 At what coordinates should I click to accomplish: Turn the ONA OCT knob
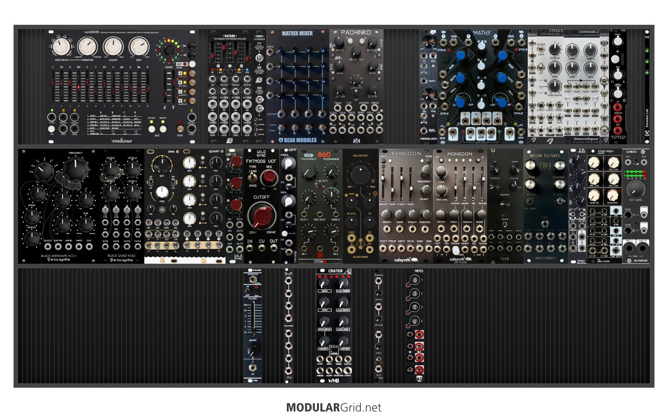click(x=162, y=166)
